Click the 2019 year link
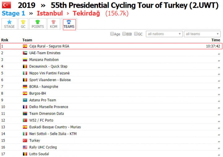 (27, 5)
